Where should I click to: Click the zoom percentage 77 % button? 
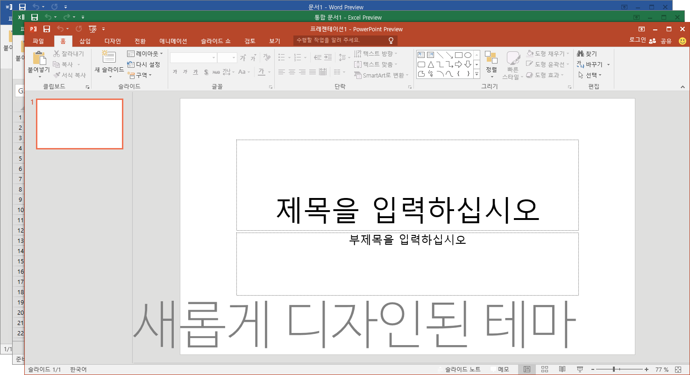pos(662,369)
